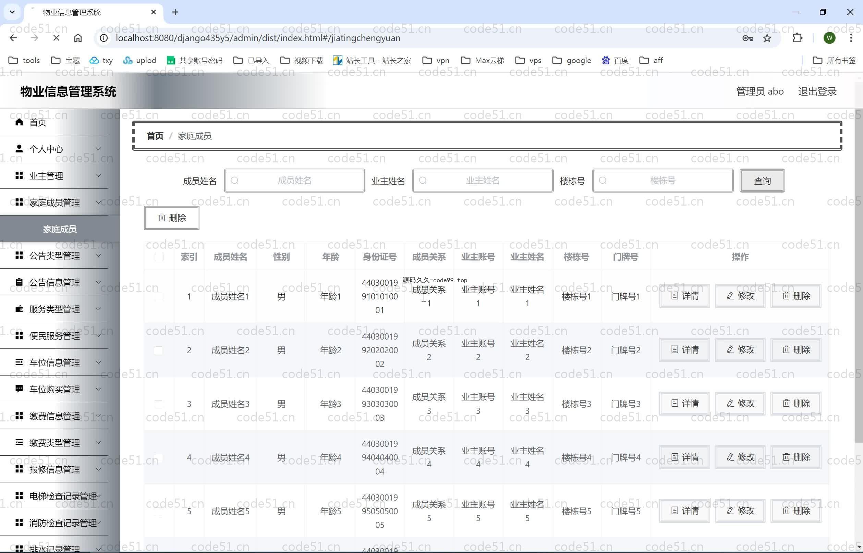
Task: Switch to the 物业信息管理系统 browser tab
Action: (93, 12)
